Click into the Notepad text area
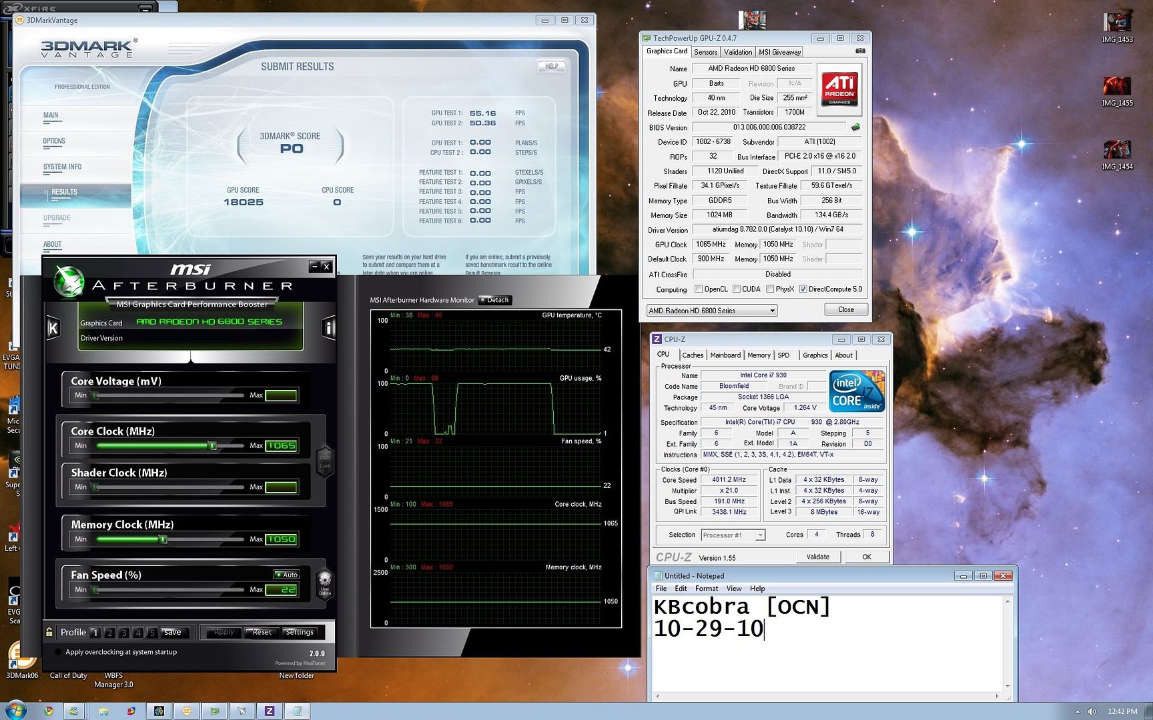 [827, 643]
